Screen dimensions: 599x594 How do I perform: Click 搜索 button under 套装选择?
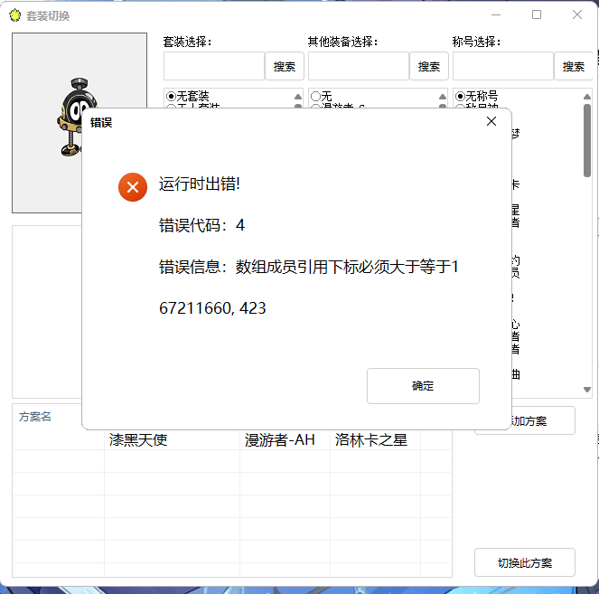[285, 67]
